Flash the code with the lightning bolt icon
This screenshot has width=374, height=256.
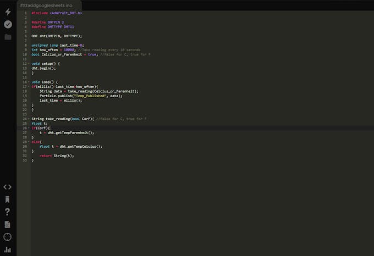[8, 12]
